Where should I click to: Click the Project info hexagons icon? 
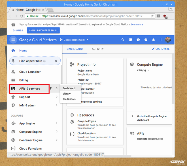click(72, 64)
